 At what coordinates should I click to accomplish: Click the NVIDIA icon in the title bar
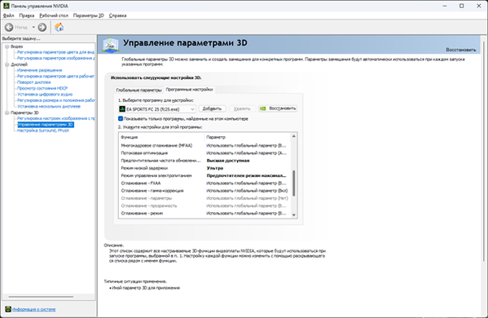pyautogui.click(x=6, y=6)
